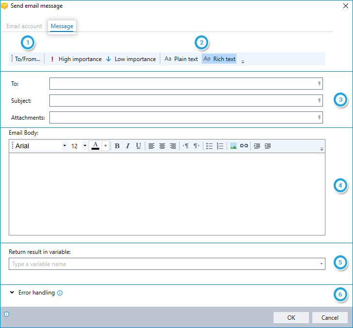The image size is (353, 328).
Task: Center align the email body text
Action: coord(162,146)
